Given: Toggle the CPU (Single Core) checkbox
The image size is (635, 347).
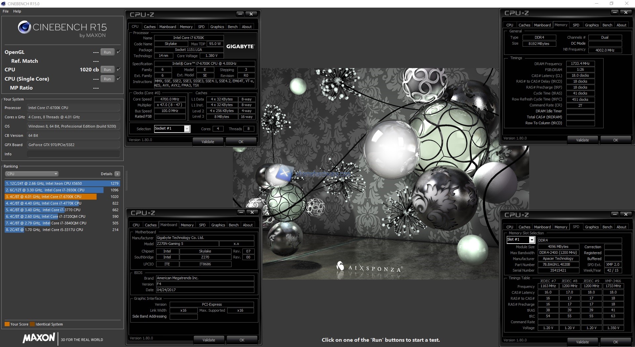Looking at the screenshot, I should 118,79.
